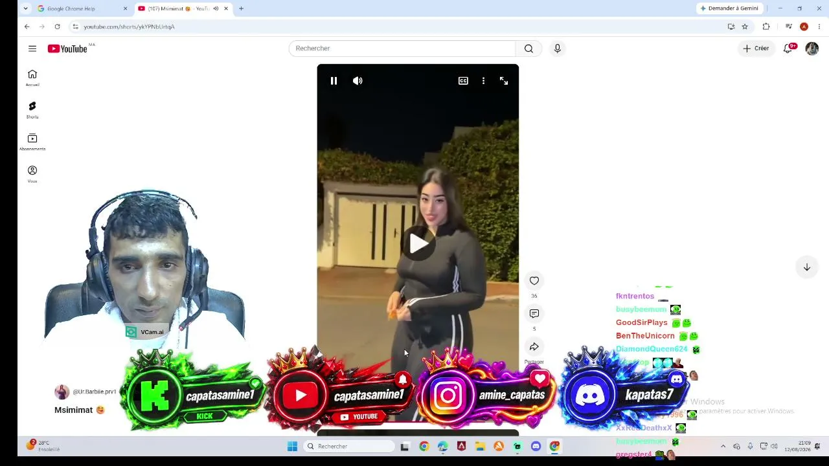This screenshot has width=829, height=466.
Task: Open the @Ur.Barbiie.prv1 channel link
Action: point(95,392)
